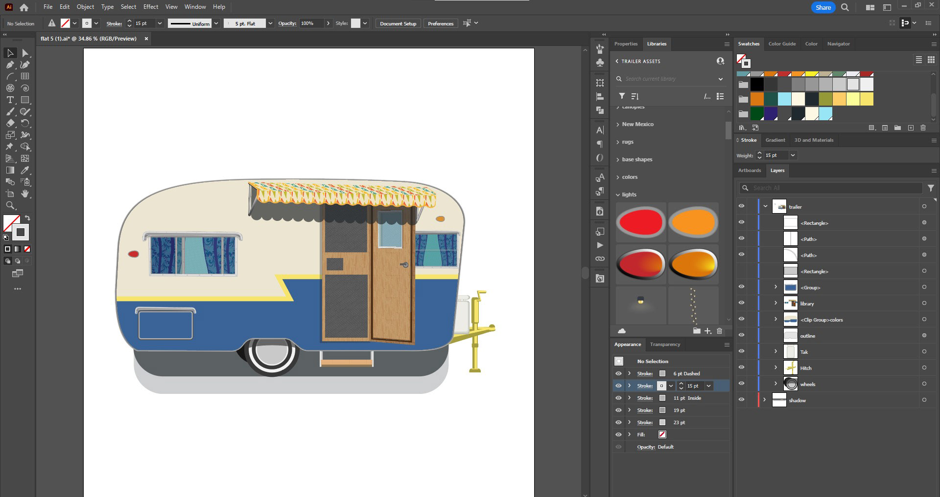Image resolution: width=940 pixels, height=497 pixels.
Task: Select the Pen tool
Action: point(10,65)
